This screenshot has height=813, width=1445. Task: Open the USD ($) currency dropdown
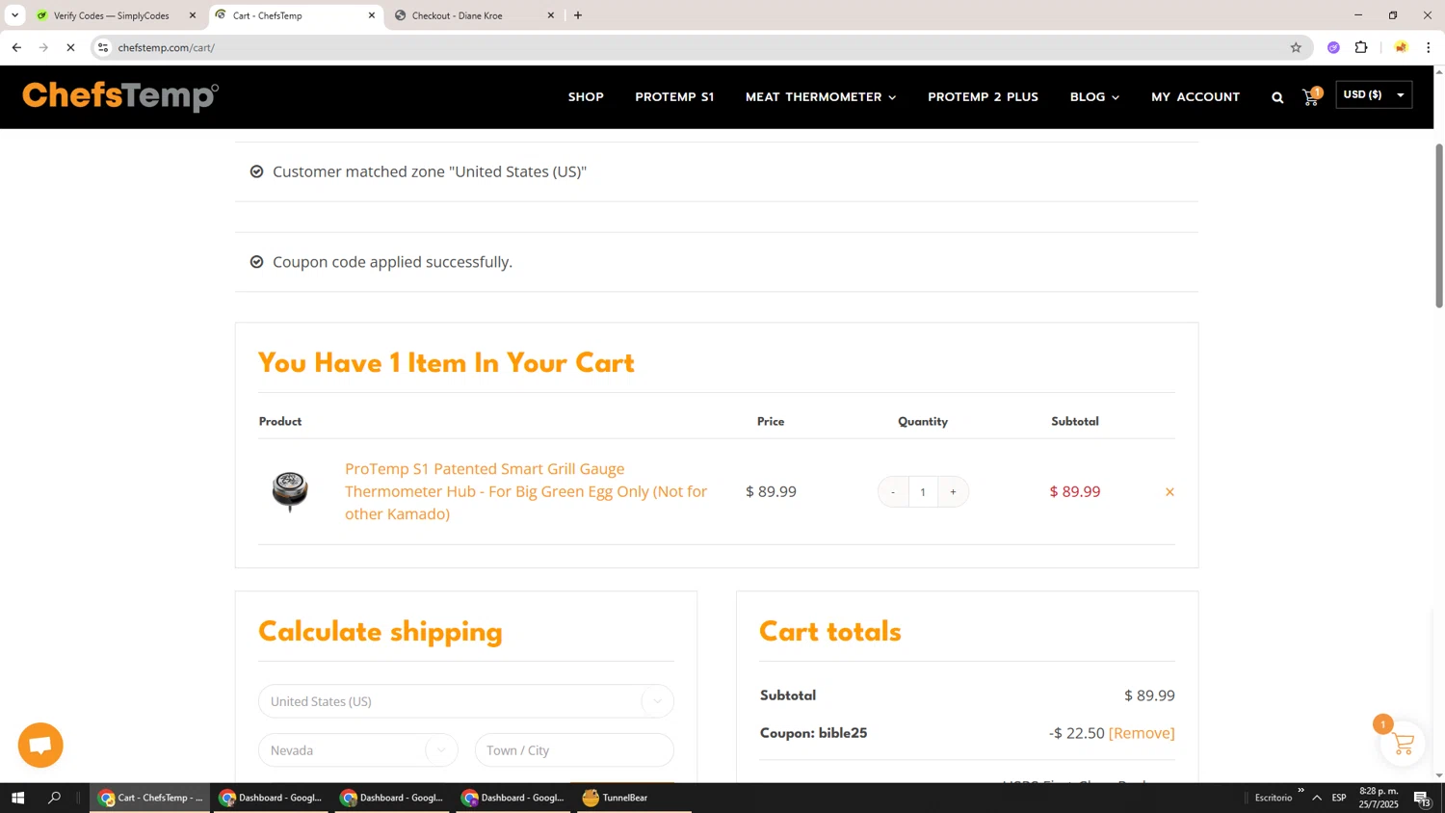(x=1374, y=94)
